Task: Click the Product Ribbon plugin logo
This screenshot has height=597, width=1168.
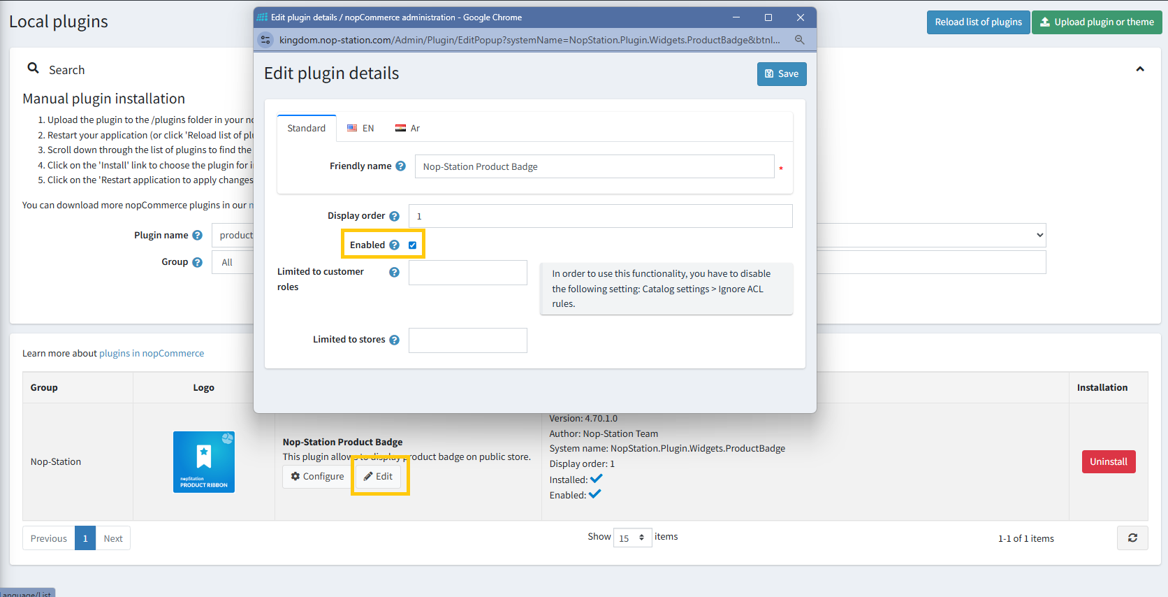Action: [204, 462]
